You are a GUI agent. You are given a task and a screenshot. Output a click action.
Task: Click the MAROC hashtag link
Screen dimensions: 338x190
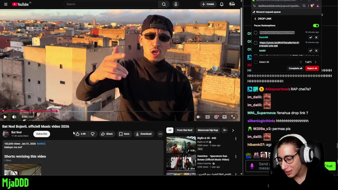41,144
